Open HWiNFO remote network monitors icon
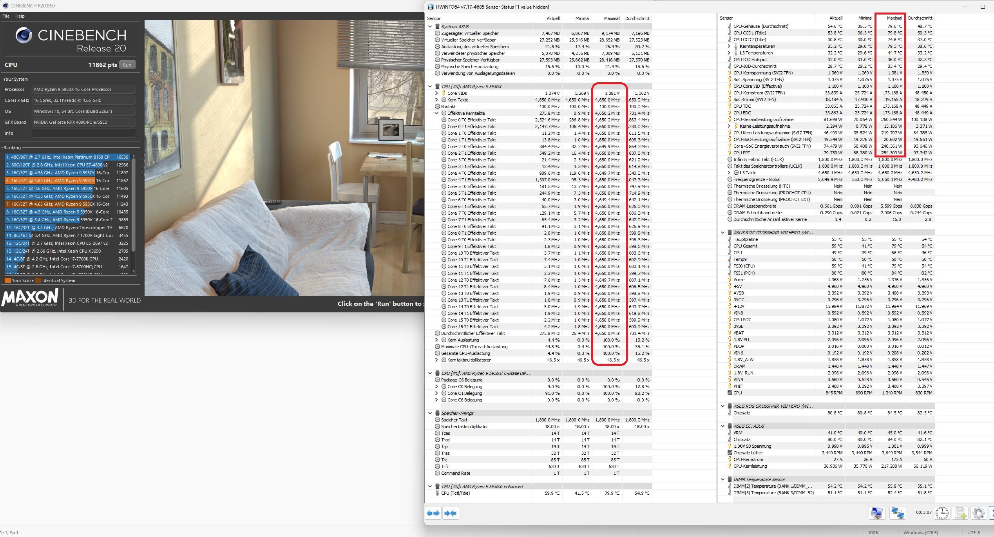 click(897, 513)
